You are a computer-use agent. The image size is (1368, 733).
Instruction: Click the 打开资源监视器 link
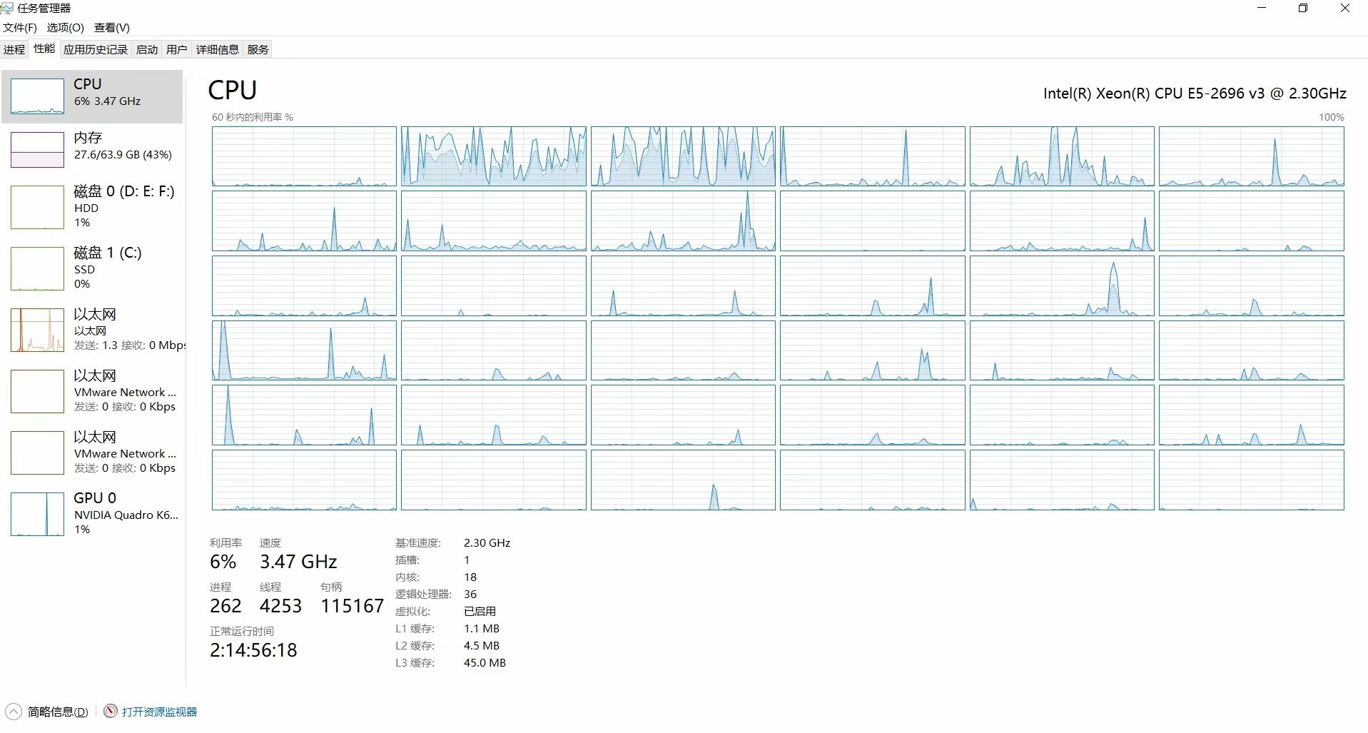[159, 712]
